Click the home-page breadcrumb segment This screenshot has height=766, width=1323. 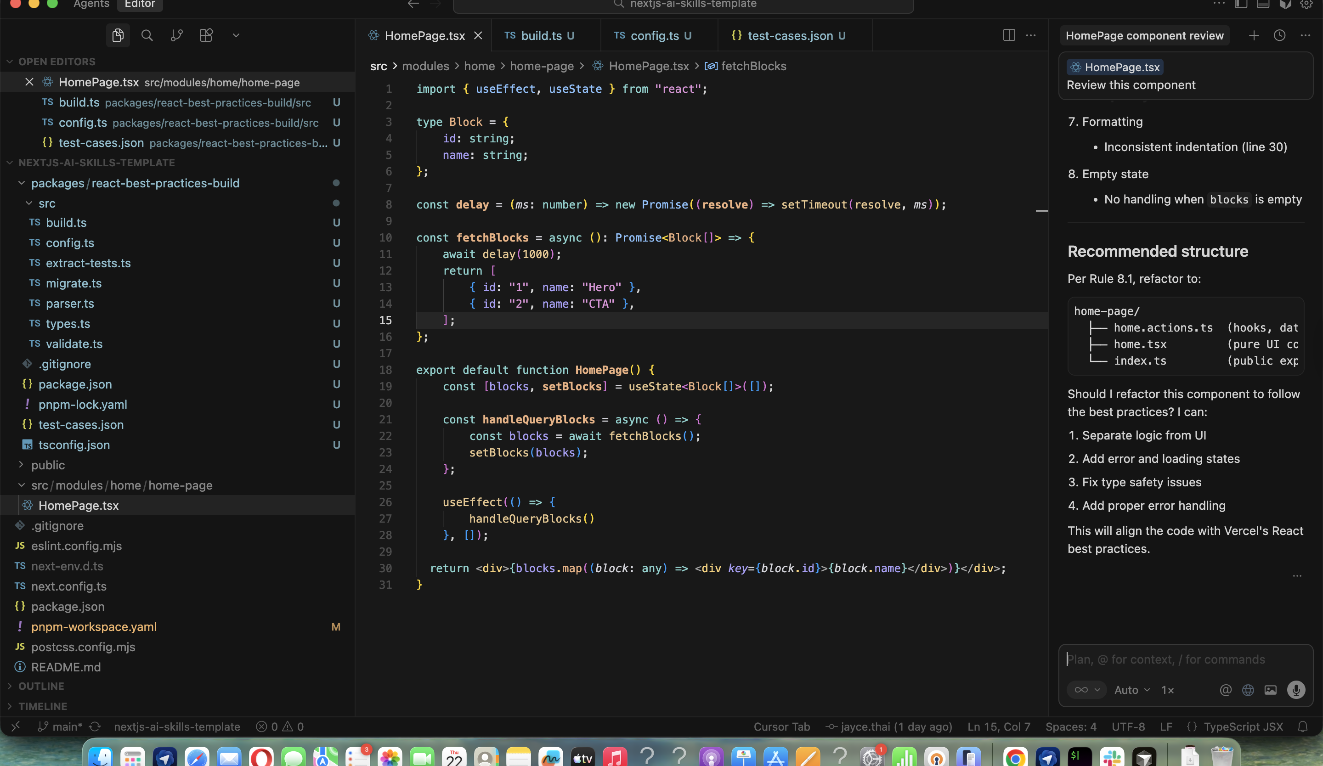542,66
